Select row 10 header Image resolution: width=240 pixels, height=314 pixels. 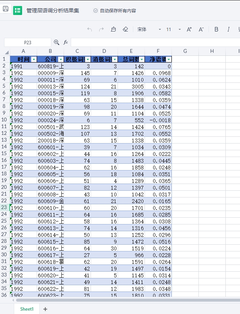(x=4, y=120)
